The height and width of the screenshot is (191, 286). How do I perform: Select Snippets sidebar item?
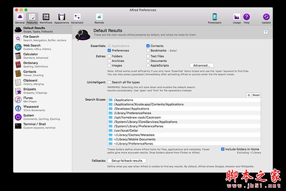pos(43,91)
